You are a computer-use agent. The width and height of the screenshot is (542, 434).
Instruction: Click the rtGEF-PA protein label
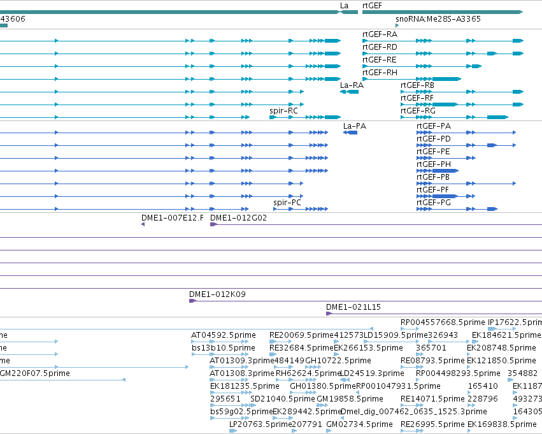(x=434, y=126)
